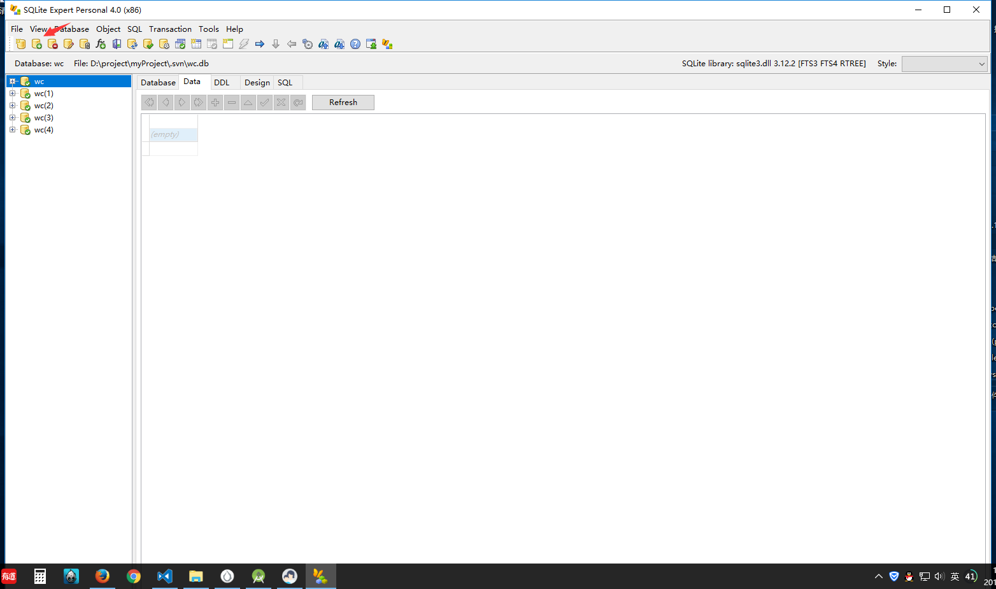Open the Style dropdown
The image size is (996, 589).
pyautogui.click(x=944, y=64)
